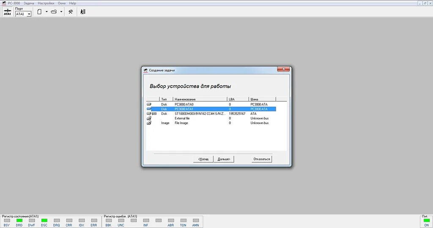
Task: Sort by the Наименование column header
Action: 200,99
